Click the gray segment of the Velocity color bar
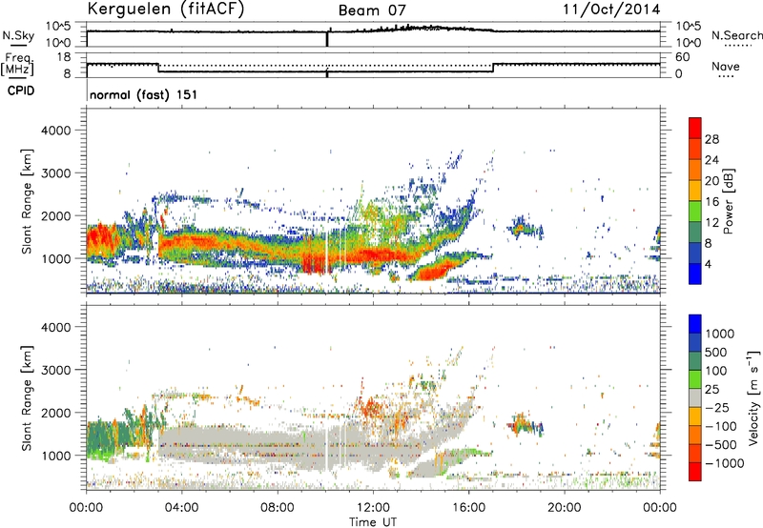 pos(695,397)
